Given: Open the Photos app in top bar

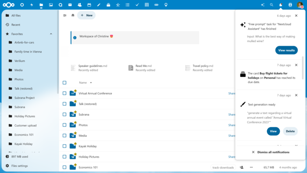Looking at the screenshot, I should (x=51, y=5).
